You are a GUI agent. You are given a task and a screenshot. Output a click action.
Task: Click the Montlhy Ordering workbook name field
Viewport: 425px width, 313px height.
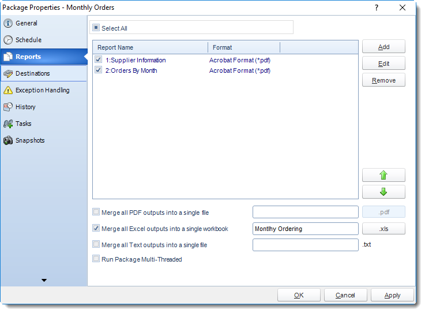(306, 229)
